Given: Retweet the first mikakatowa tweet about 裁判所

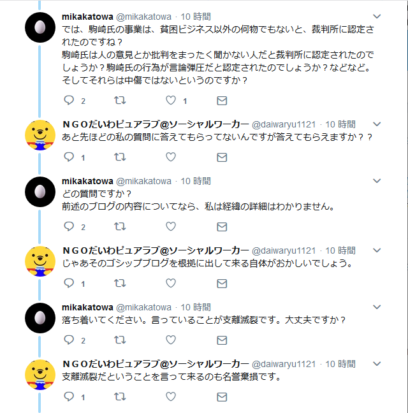Looking at the screenshot, I should coord(119,101).
